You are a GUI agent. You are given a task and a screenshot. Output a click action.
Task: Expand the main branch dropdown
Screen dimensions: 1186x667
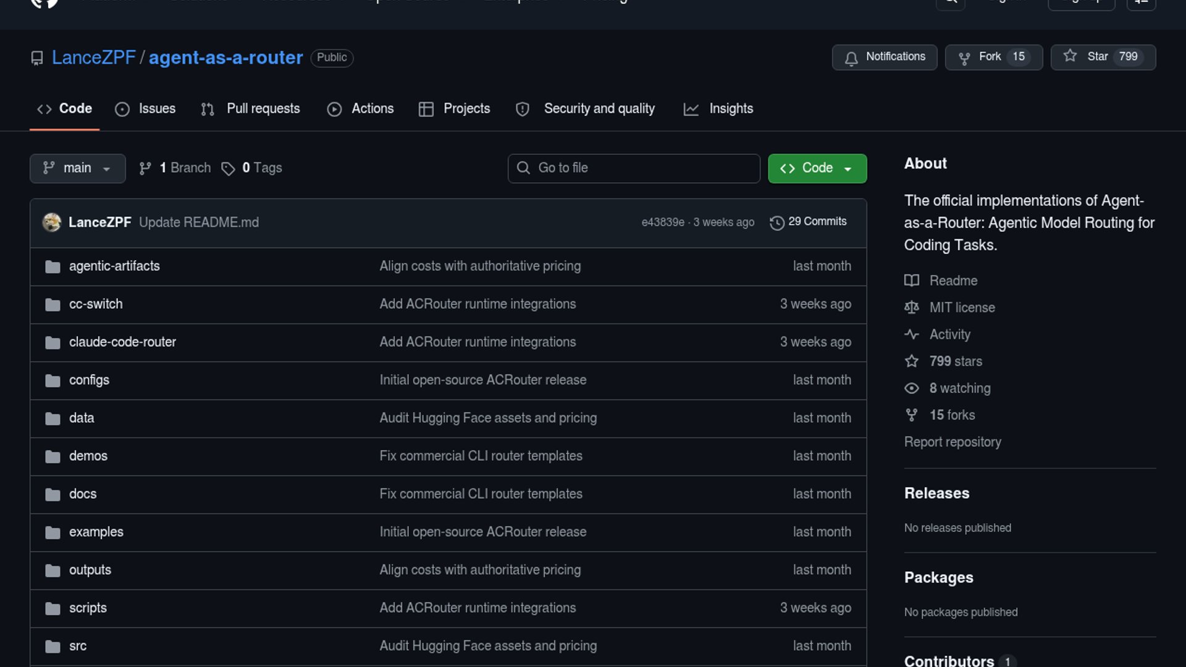click(x=77, y=168)
